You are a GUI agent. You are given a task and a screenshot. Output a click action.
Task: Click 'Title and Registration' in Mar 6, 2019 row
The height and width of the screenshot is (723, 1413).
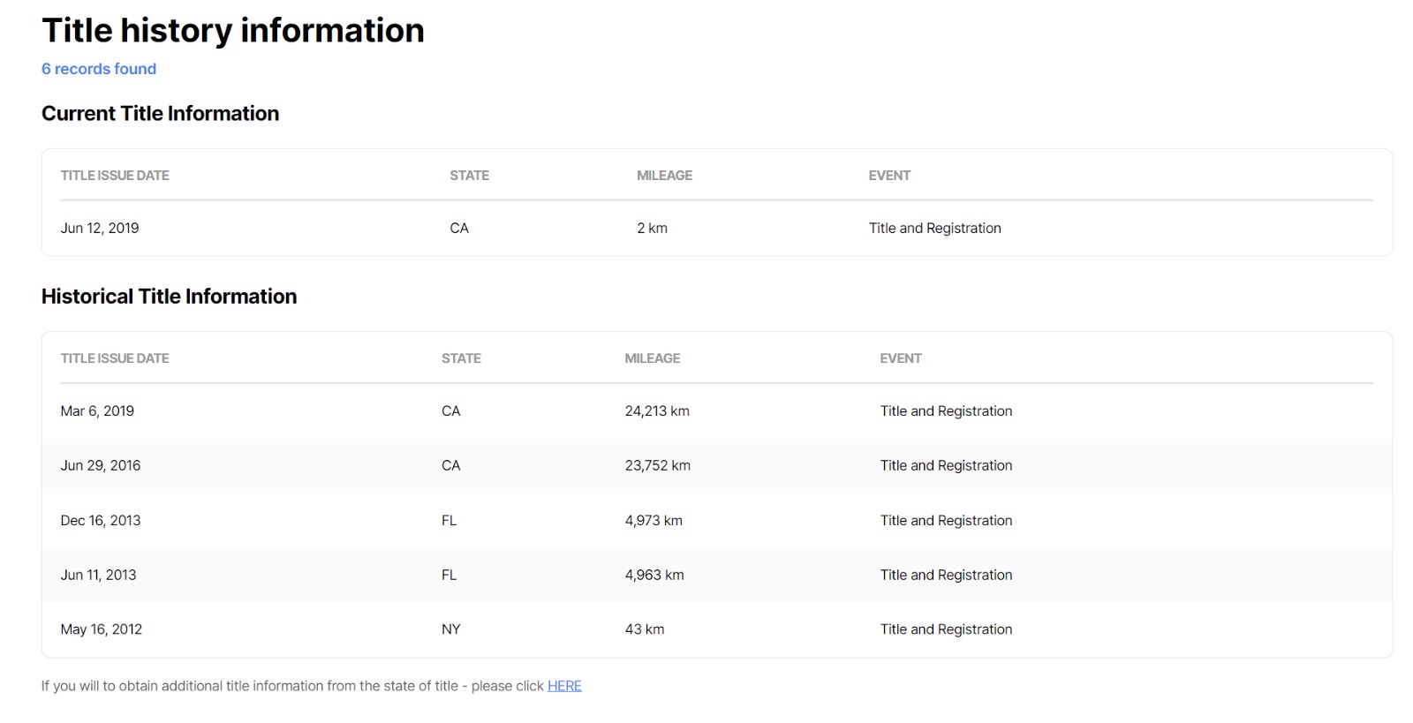[x=946, y=410]
